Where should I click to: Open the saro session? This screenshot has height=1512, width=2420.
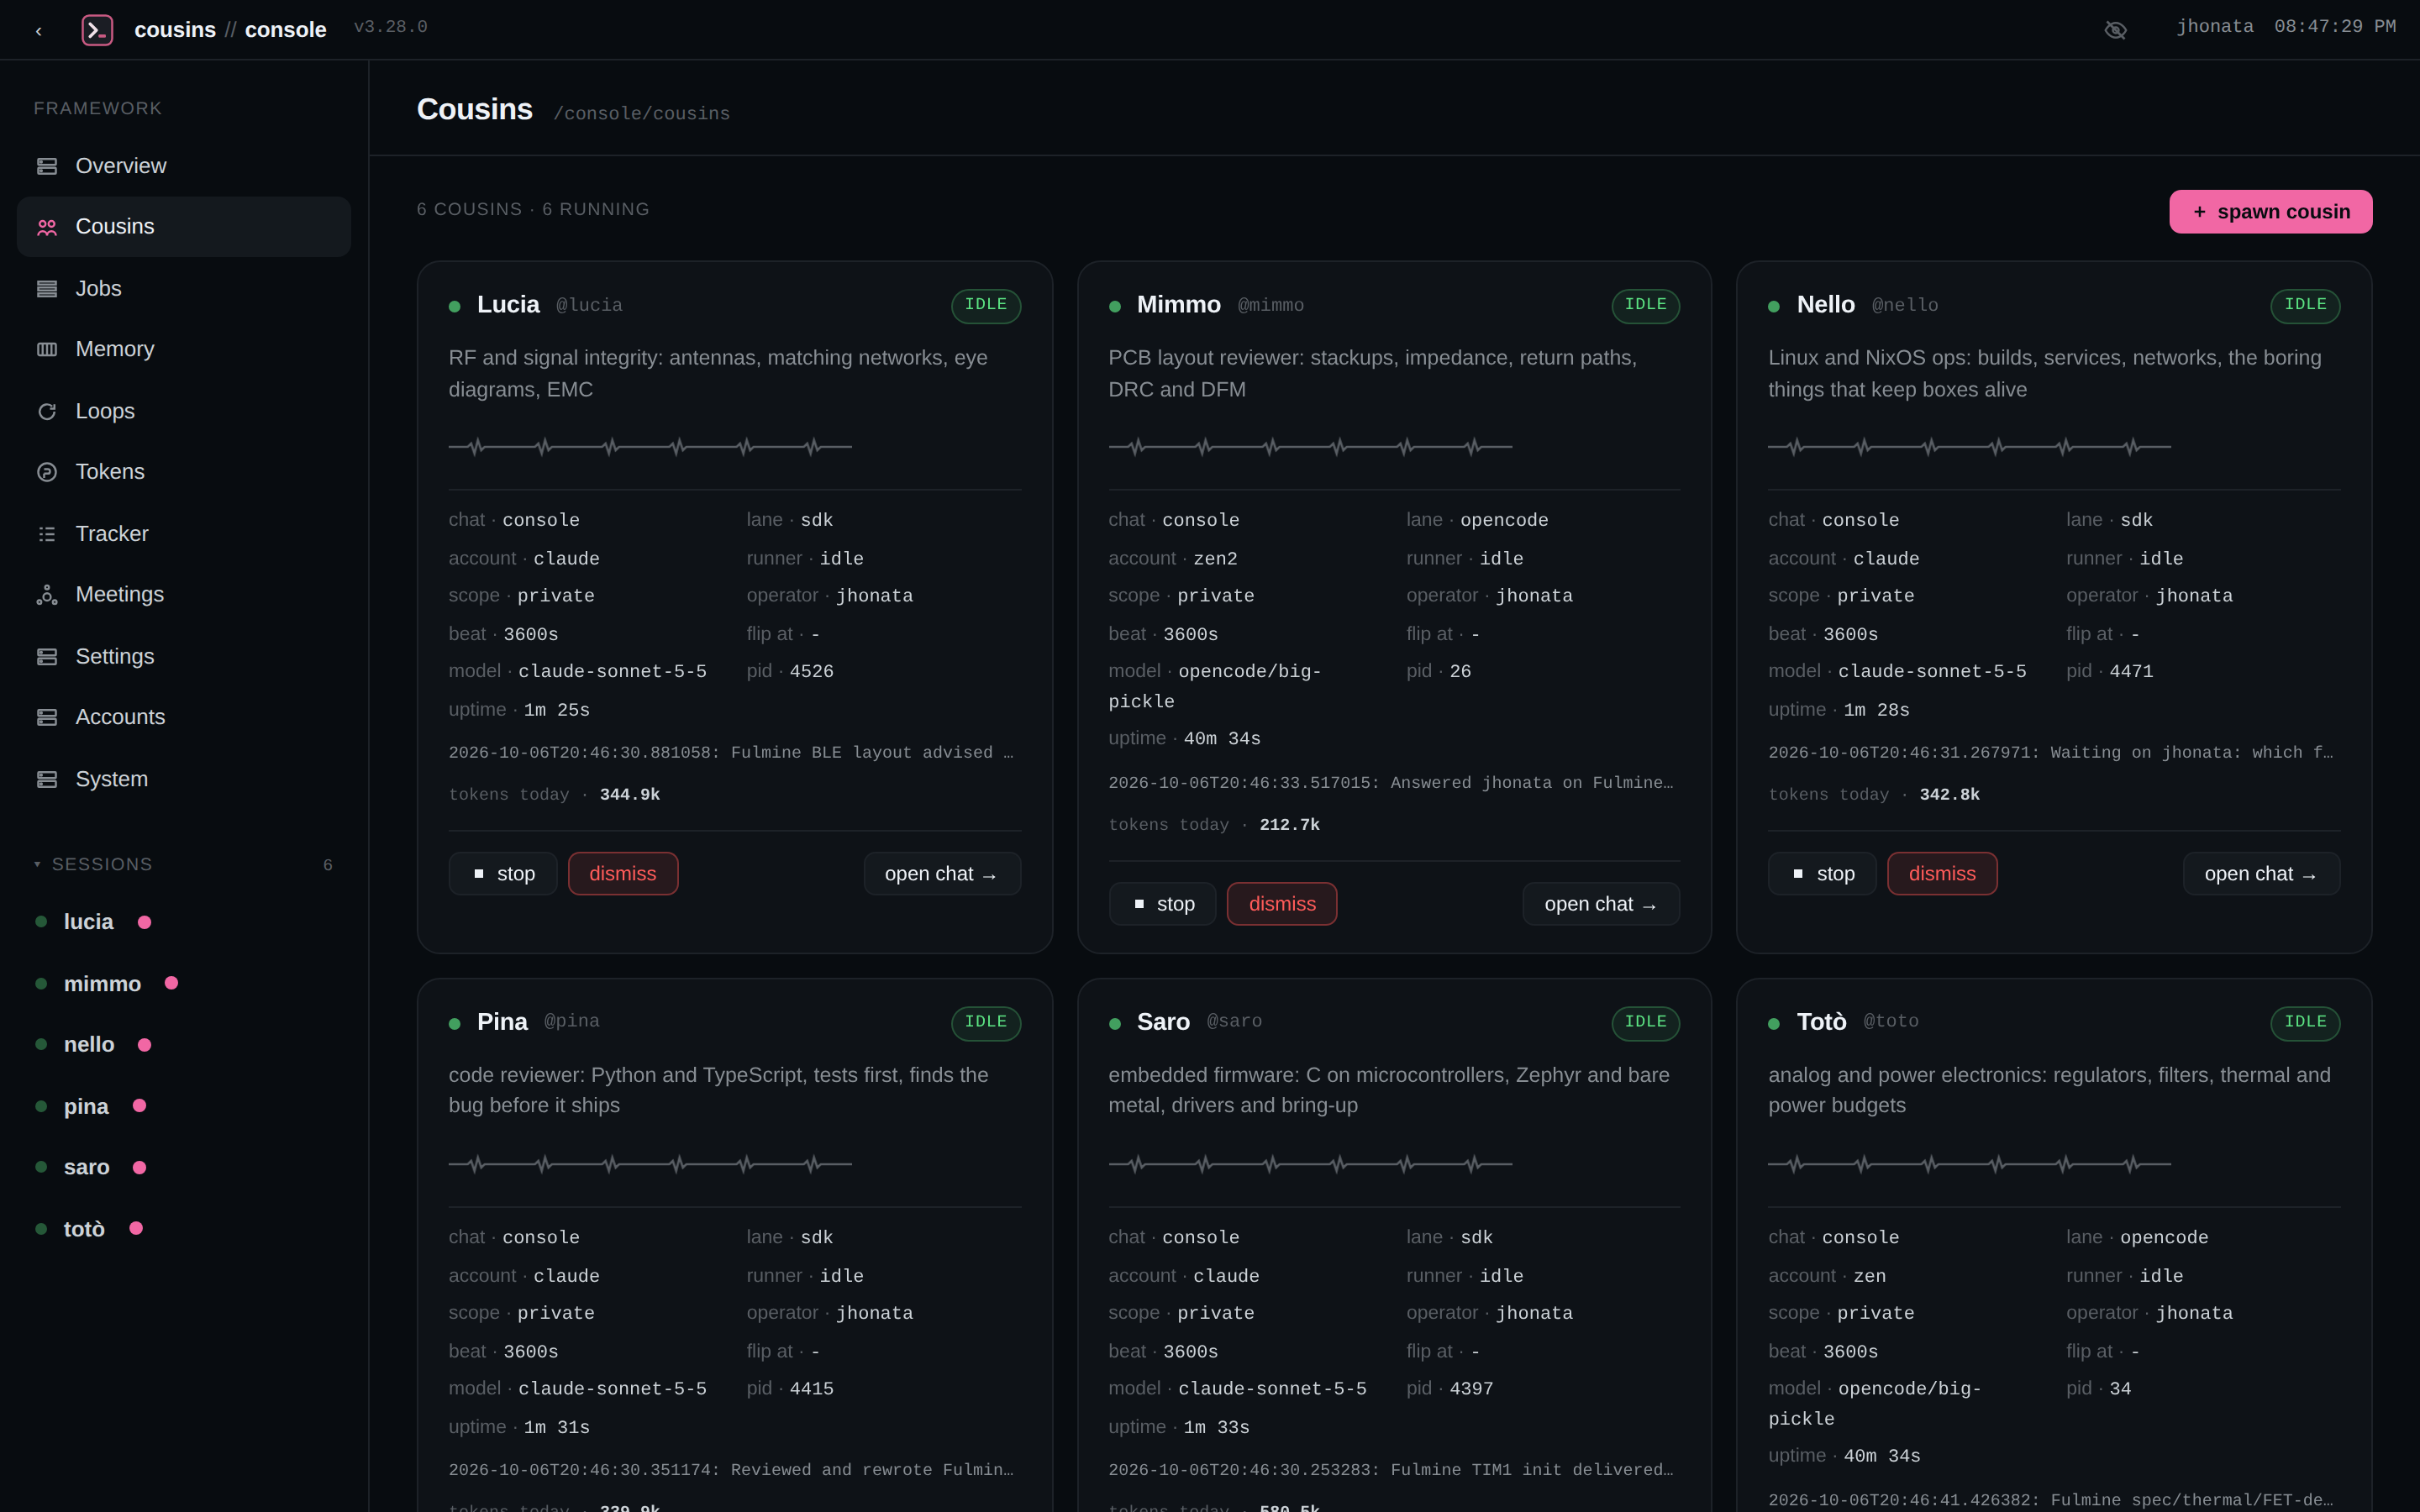[184, 1168]
